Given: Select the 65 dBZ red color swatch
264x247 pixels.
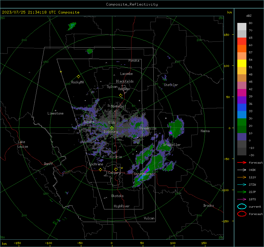Looking at the screenshot, I should (x=242, y=41).
